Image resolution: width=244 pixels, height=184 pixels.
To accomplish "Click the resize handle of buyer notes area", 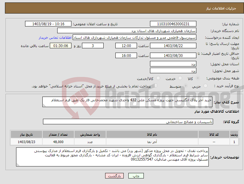I will tap(18, 165).
